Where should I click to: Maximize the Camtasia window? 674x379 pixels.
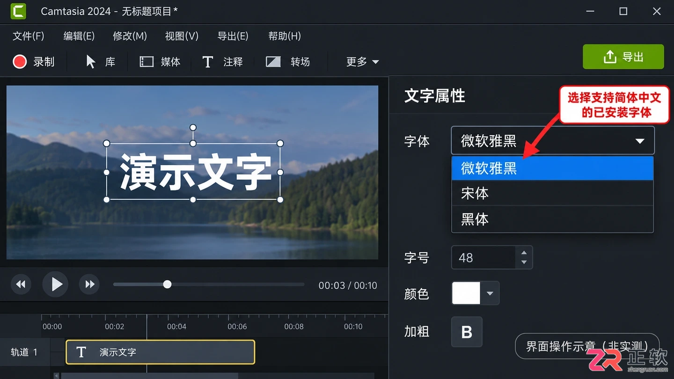(623, 11)
